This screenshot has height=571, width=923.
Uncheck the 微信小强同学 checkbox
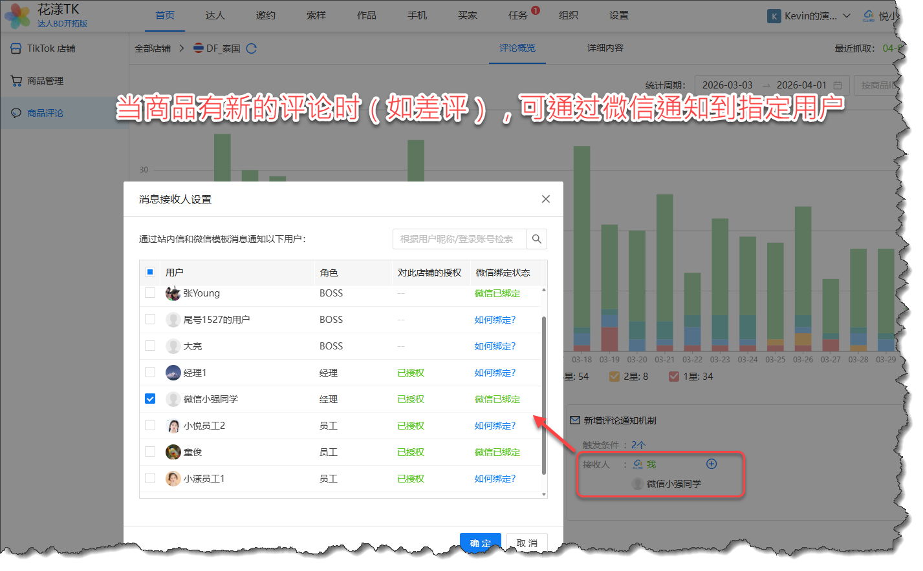pos(150,399)
